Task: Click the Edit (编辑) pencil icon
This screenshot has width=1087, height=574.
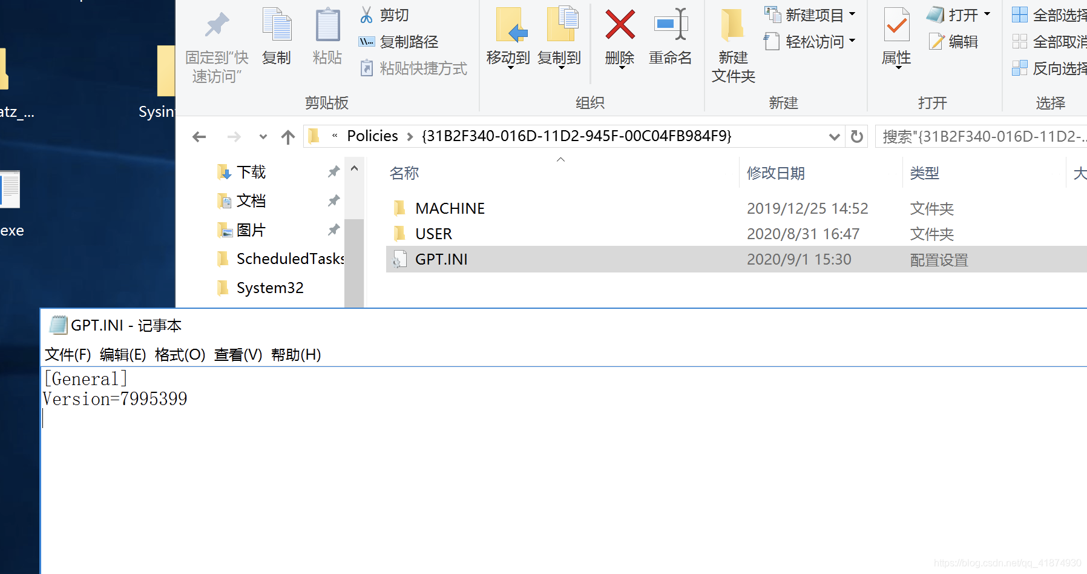Action: click(x=936, y=41)
